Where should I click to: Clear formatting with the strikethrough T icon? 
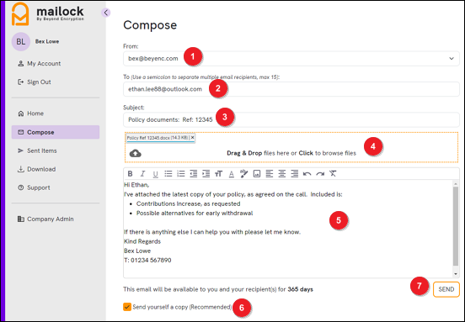click(x=333, y=174)
